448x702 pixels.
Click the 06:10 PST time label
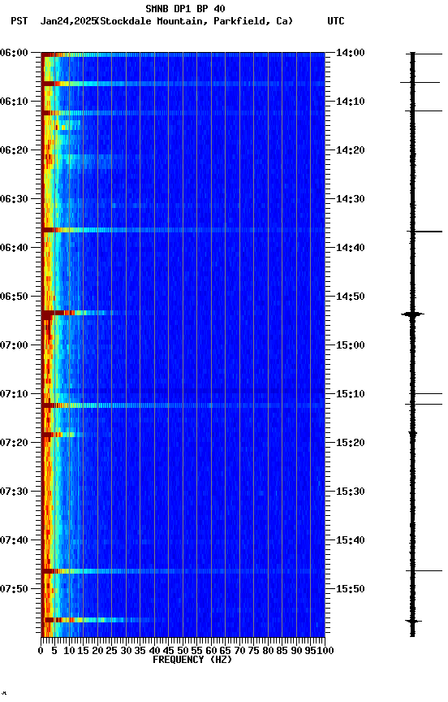pyautogui.click(x=14, y=102)
